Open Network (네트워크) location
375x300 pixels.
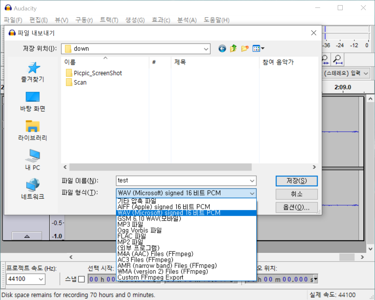[33, 189]
